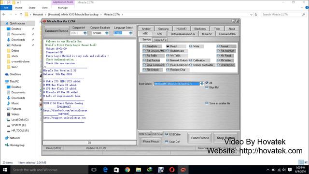Image resolution: width=309 pixels, height=174 pixels.
Task: Expand the Boot Select dropdown
Action: point(202,84)
